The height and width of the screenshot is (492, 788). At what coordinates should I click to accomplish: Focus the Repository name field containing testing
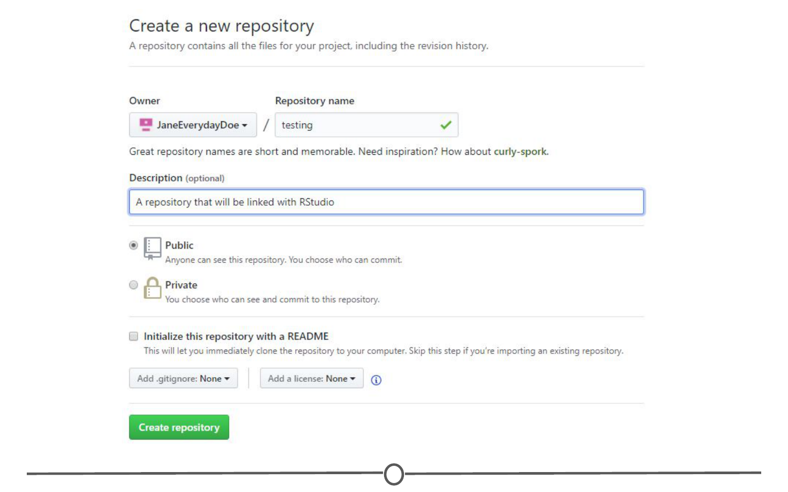pos(357,125)
